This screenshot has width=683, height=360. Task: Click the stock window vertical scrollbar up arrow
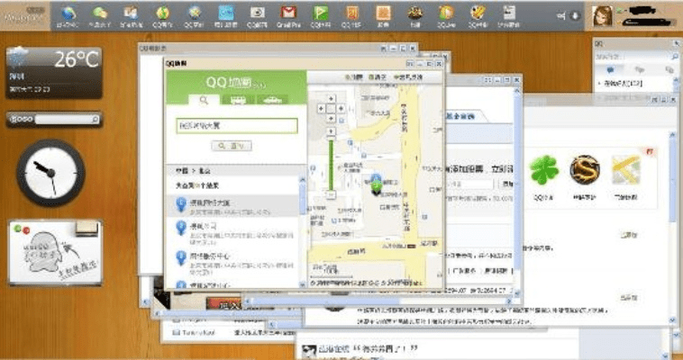pyautogui.click(x=517, y=91)
